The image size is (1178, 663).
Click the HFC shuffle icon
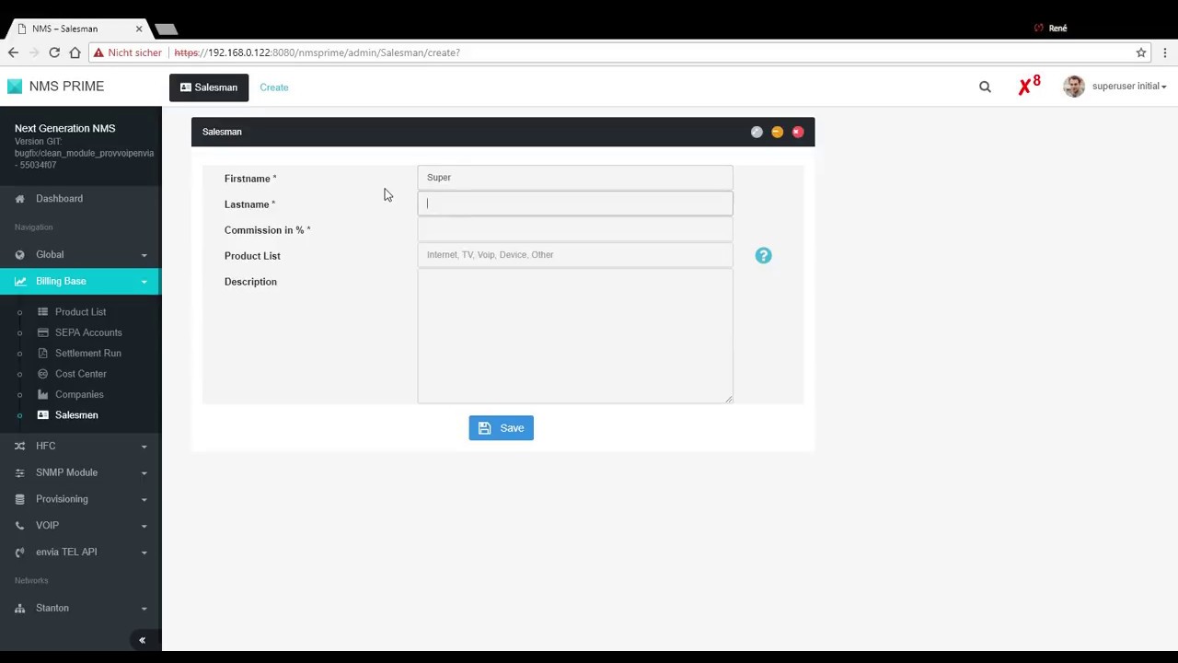(x=20, y=447)
